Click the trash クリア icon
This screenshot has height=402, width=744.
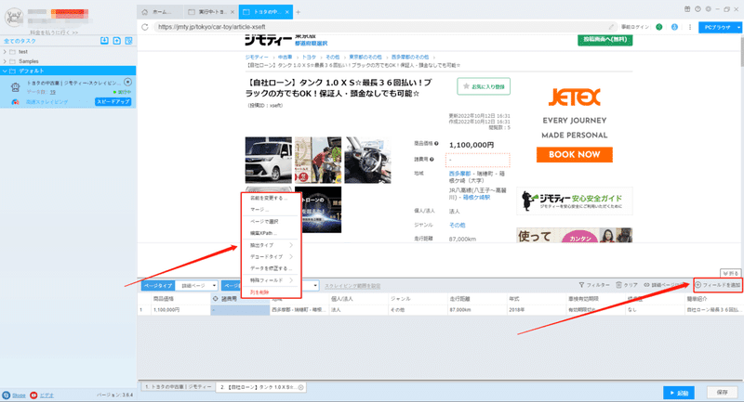click(618, 285)
